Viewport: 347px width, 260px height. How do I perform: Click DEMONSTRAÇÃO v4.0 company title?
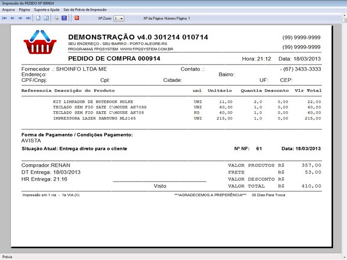point(138,37)
